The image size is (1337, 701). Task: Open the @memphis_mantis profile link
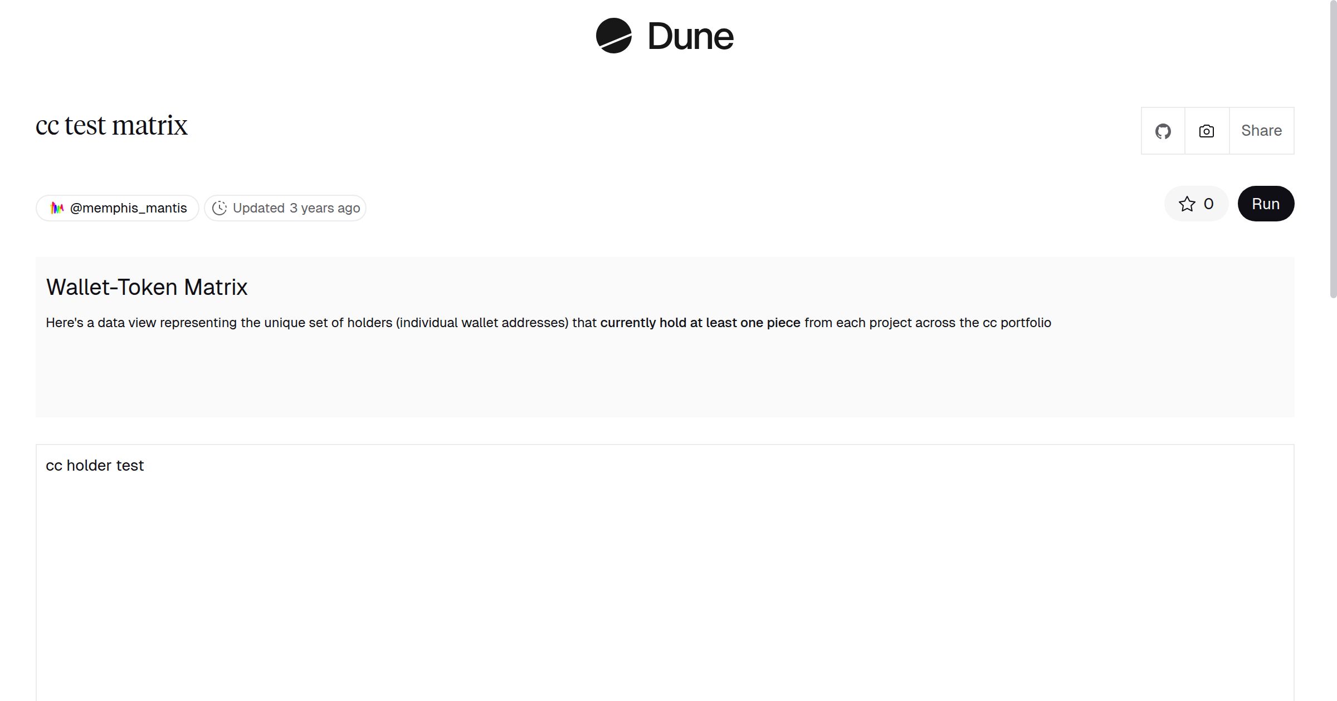pos(128,208)
